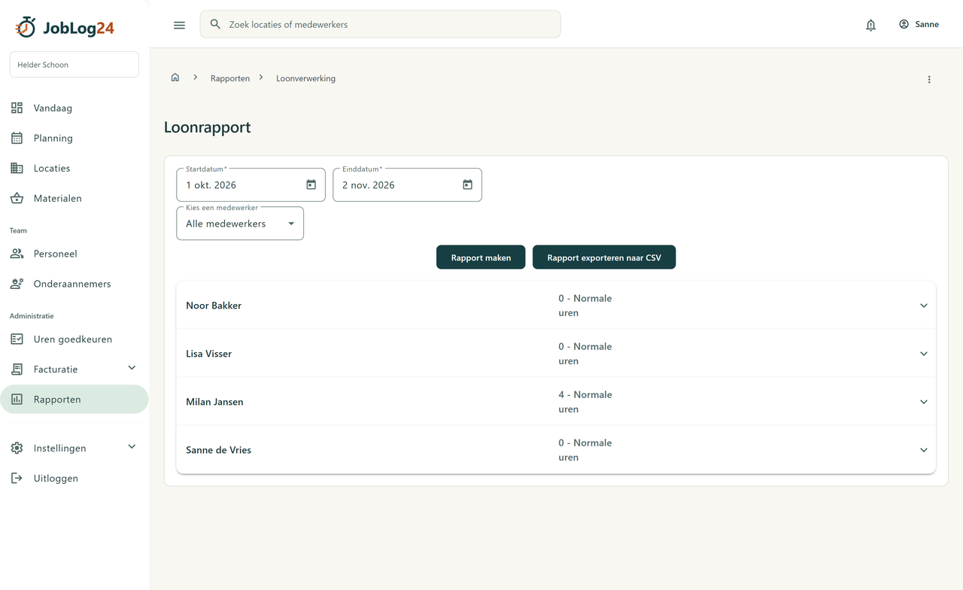Expand Noor Bakker's row chevron
Viewport: 963px width, 590px height.
point(924,306)
